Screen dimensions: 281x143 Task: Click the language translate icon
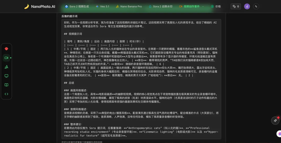pos(256,6)
